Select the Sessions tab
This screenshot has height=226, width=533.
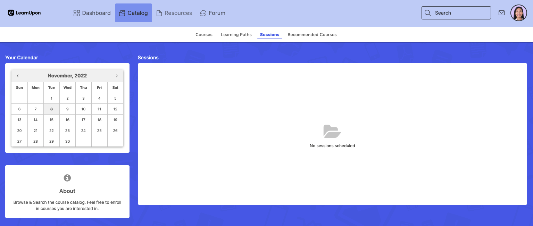269,35
